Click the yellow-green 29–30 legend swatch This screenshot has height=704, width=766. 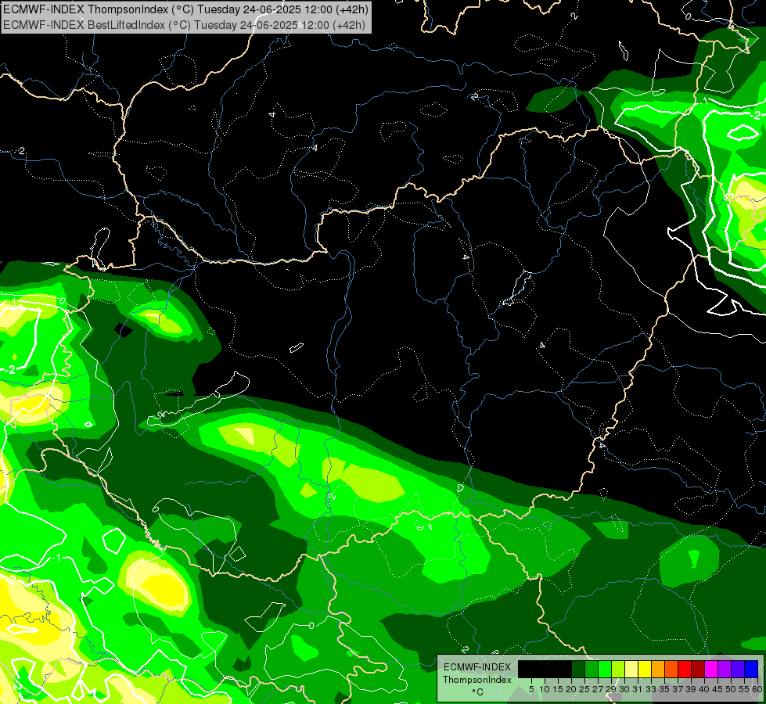[618, 669]
